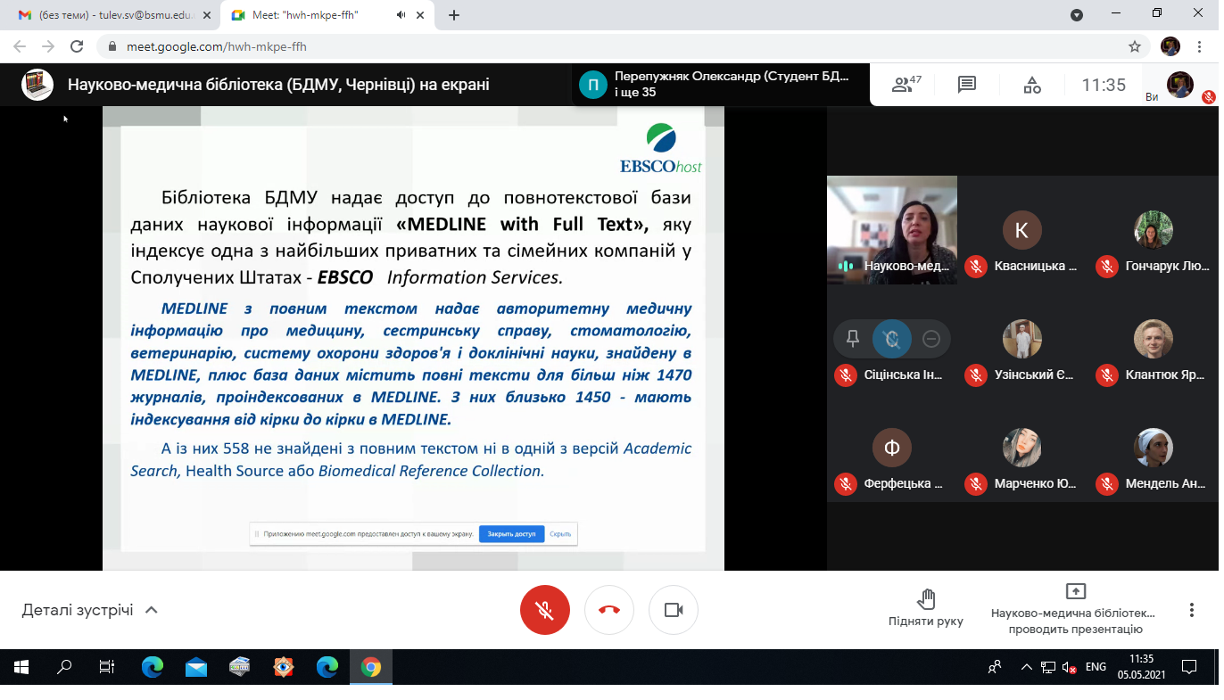The image size is (1224, 700).
Task: Select the Квасницька participant tile
Action: (1022, 230)
